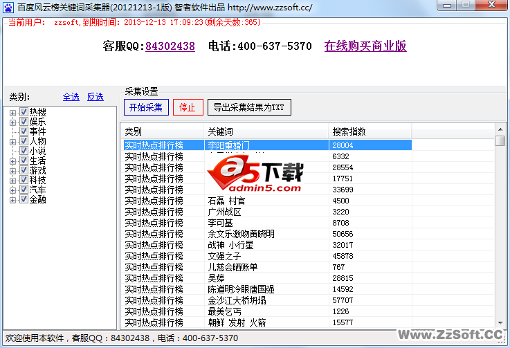Click scrollbar up arrow in results list

point(500,129)
